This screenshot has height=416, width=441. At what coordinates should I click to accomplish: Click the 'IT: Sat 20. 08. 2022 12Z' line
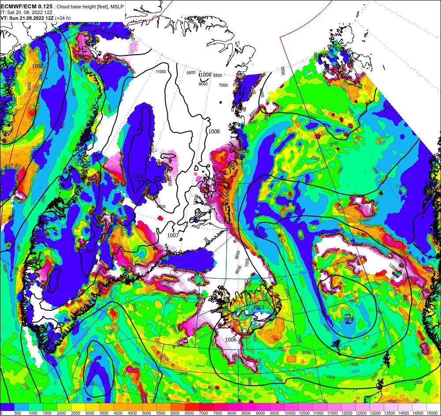tap(26, 12)
